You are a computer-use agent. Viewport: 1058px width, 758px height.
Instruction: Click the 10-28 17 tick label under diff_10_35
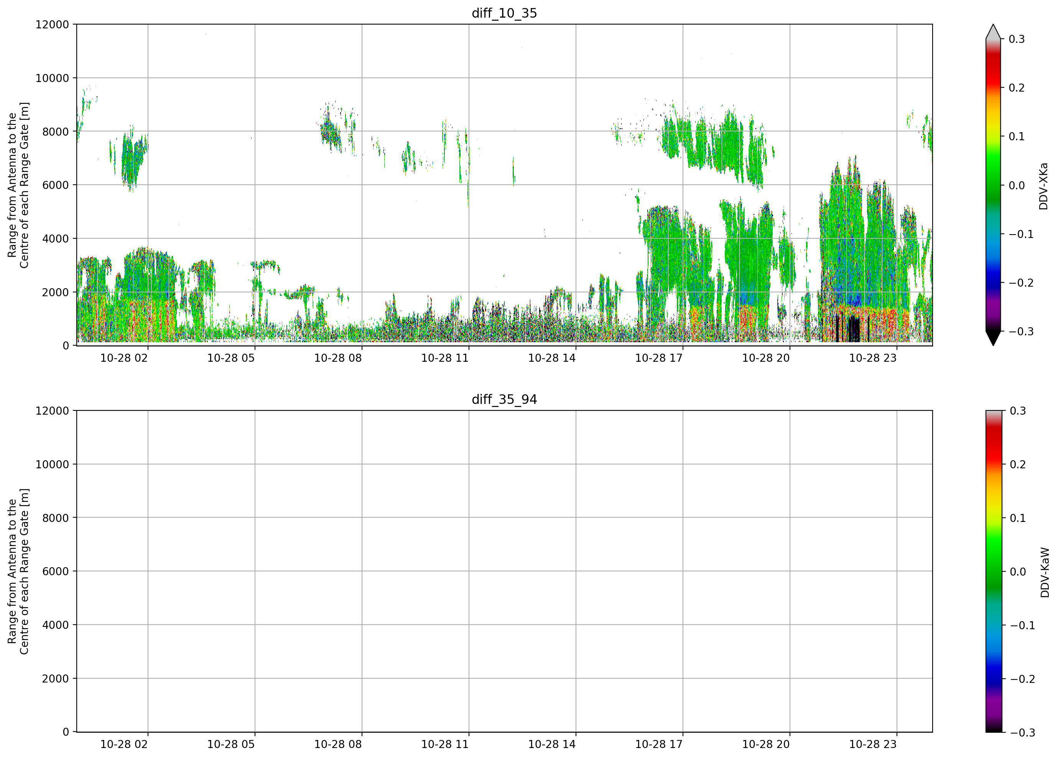[x=659, y=358]
